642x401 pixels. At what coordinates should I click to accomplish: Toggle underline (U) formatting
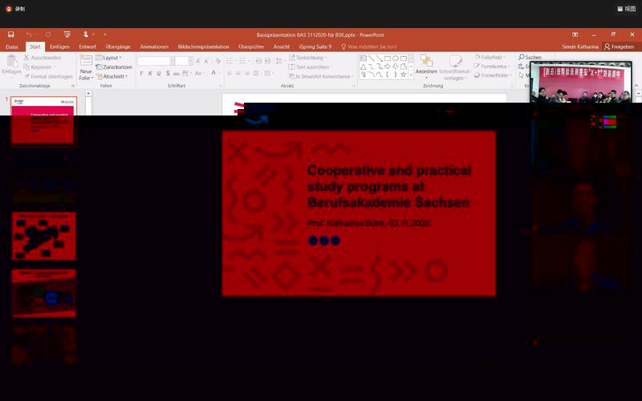(x=159, y=73)
